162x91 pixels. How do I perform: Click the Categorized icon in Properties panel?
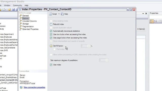click(x=152, y=21)
